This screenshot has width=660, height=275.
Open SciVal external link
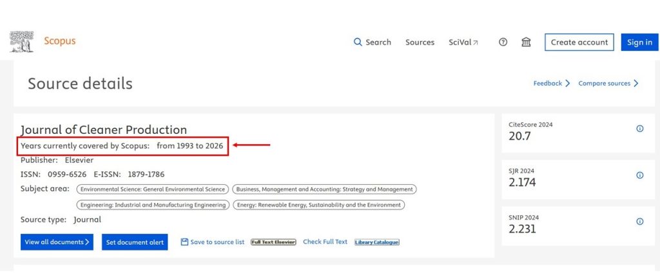[x=463, y=42]
